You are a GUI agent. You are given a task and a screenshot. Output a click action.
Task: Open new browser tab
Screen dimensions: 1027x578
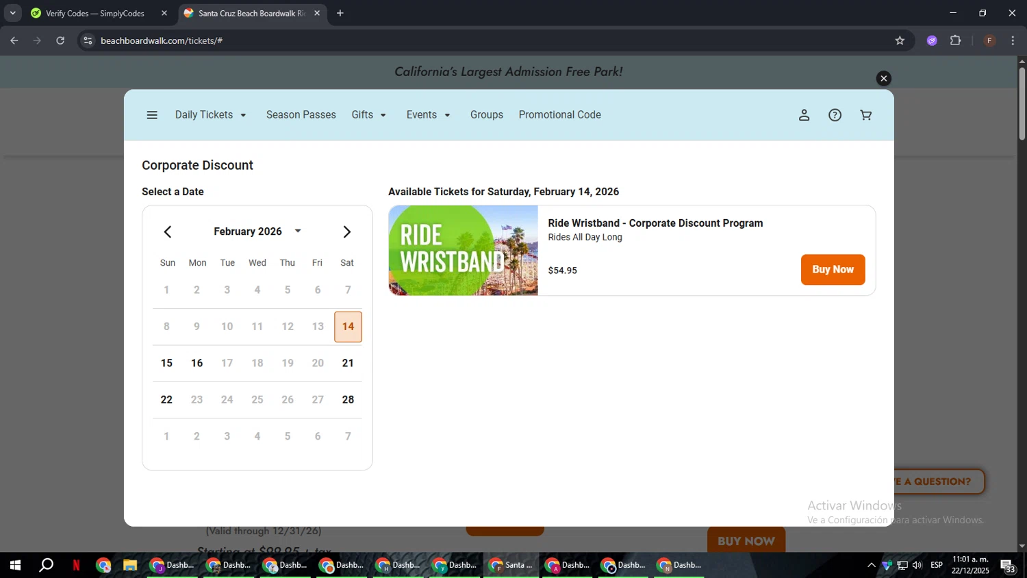click(340, 13)
